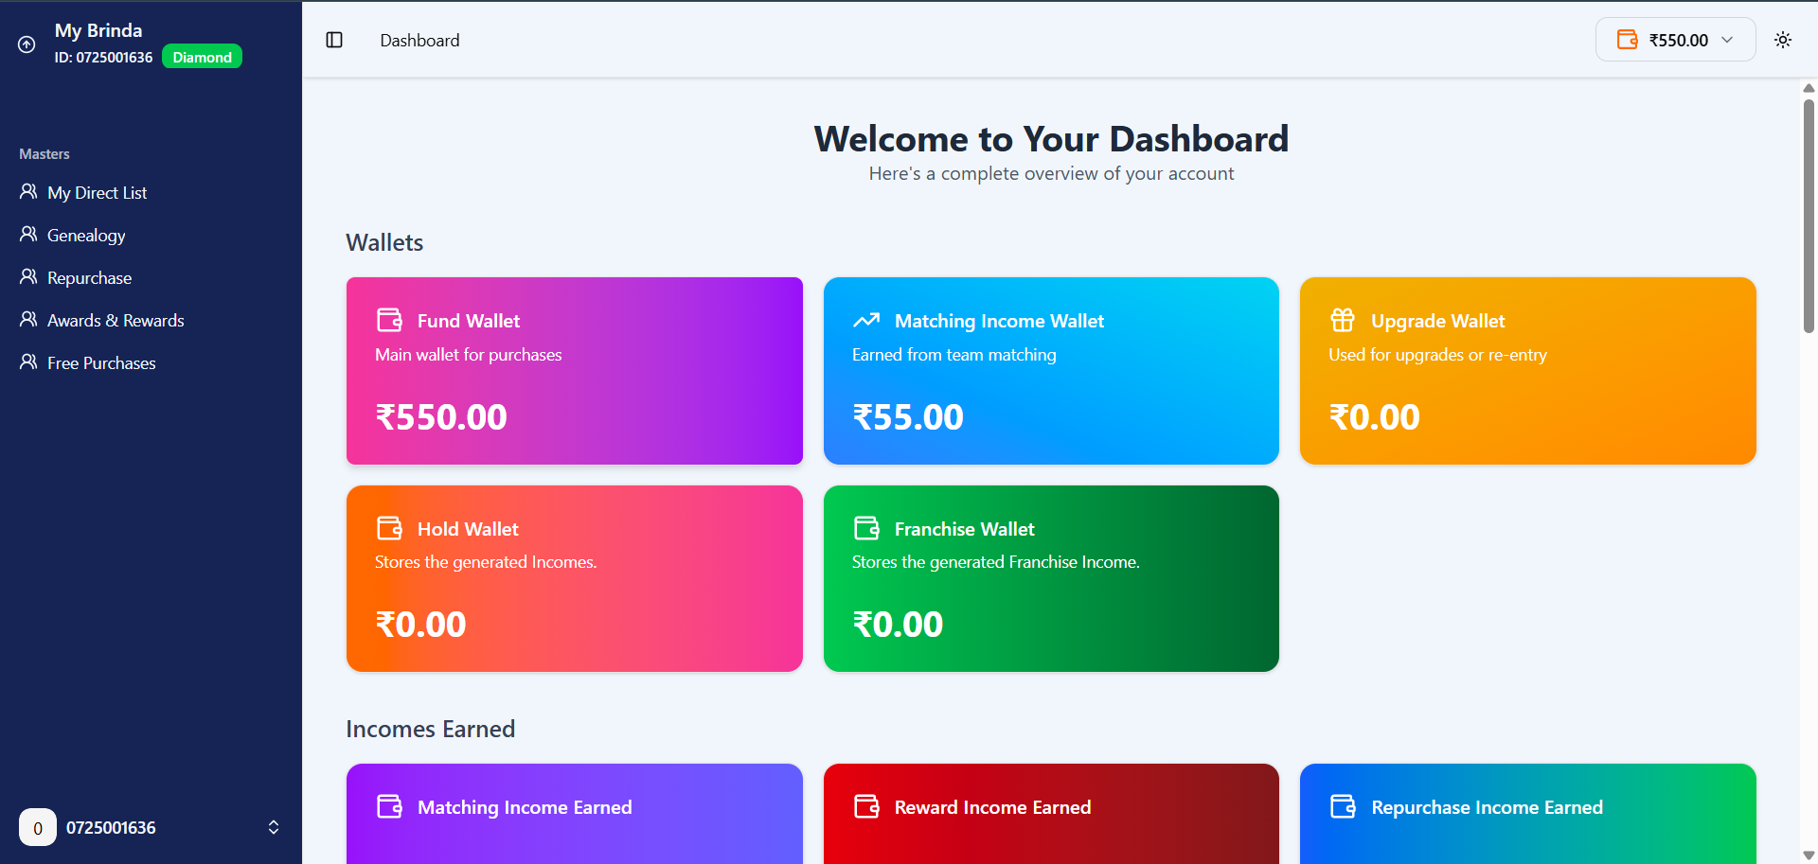Toggle the sidebar collapse icon
Image resolution: width=1818 pixels, height=864 pixels.
pyautogui.click(x=334, y=40)
